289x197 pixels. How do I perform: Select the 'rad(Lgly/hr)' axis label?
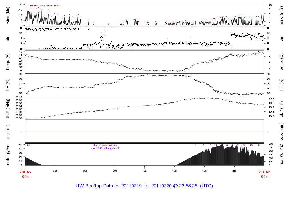[8, 155]
